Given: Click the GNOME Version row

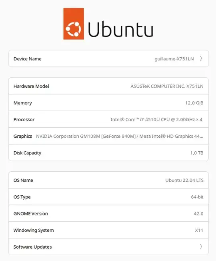Looking at the screenshot, I should (x=108, y=213).
